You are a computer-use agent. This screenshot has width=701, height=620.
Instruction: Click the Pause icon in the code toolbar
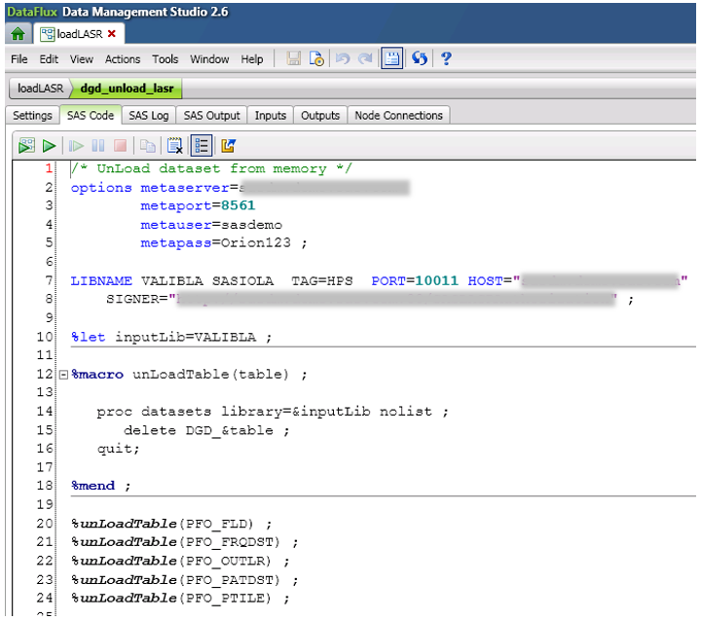tap(97, 145)
